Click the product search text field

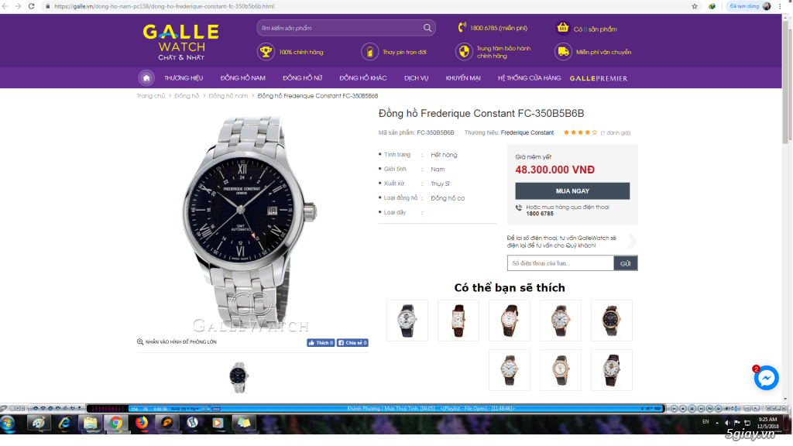[x=342, y=28]
